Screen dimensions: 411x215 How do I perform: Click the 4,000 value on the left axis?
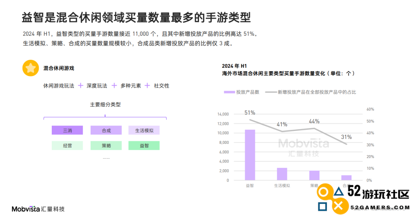[x=224, y=161]
